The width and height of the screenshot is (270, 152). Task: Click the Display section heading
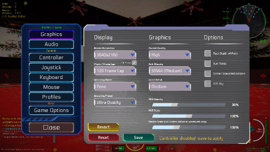pos(103,38)
